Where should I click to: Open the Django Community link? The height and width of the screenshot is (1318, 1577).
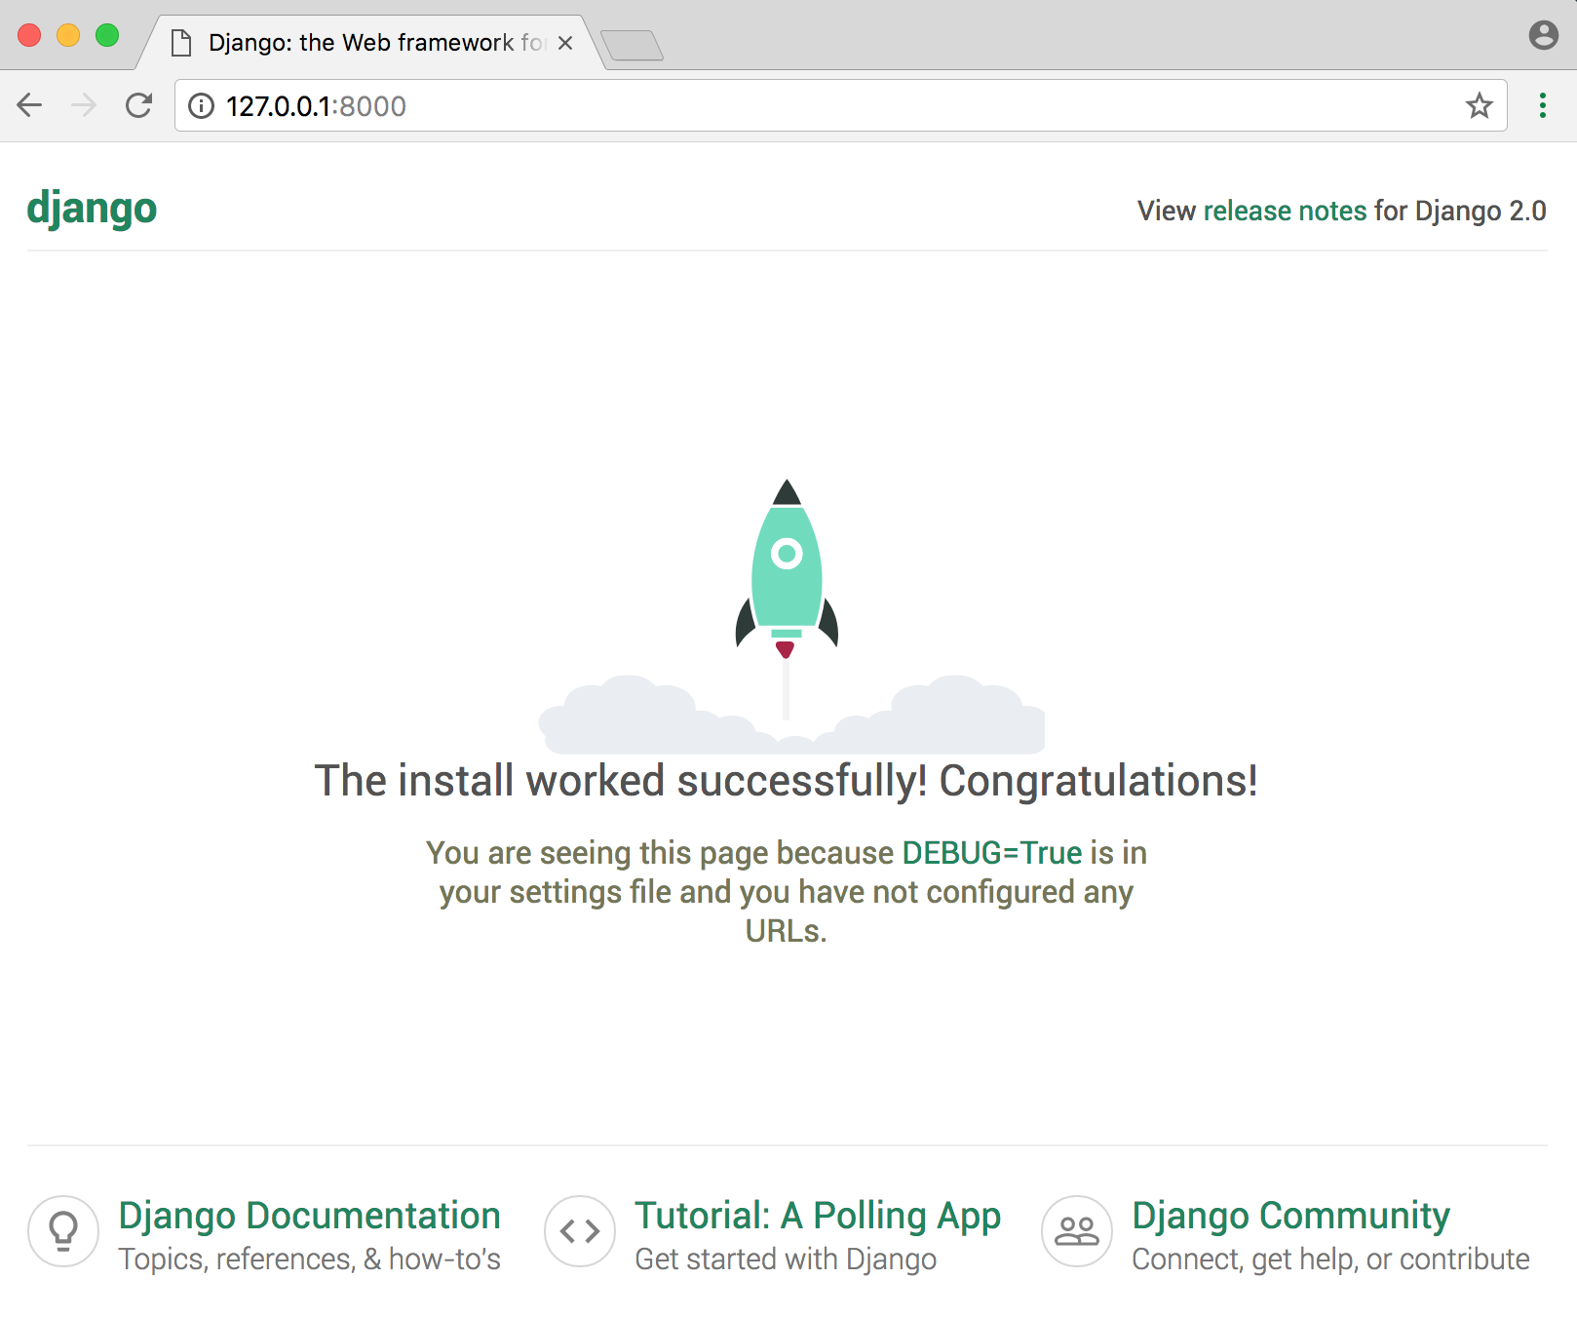pos(1290,1216)
